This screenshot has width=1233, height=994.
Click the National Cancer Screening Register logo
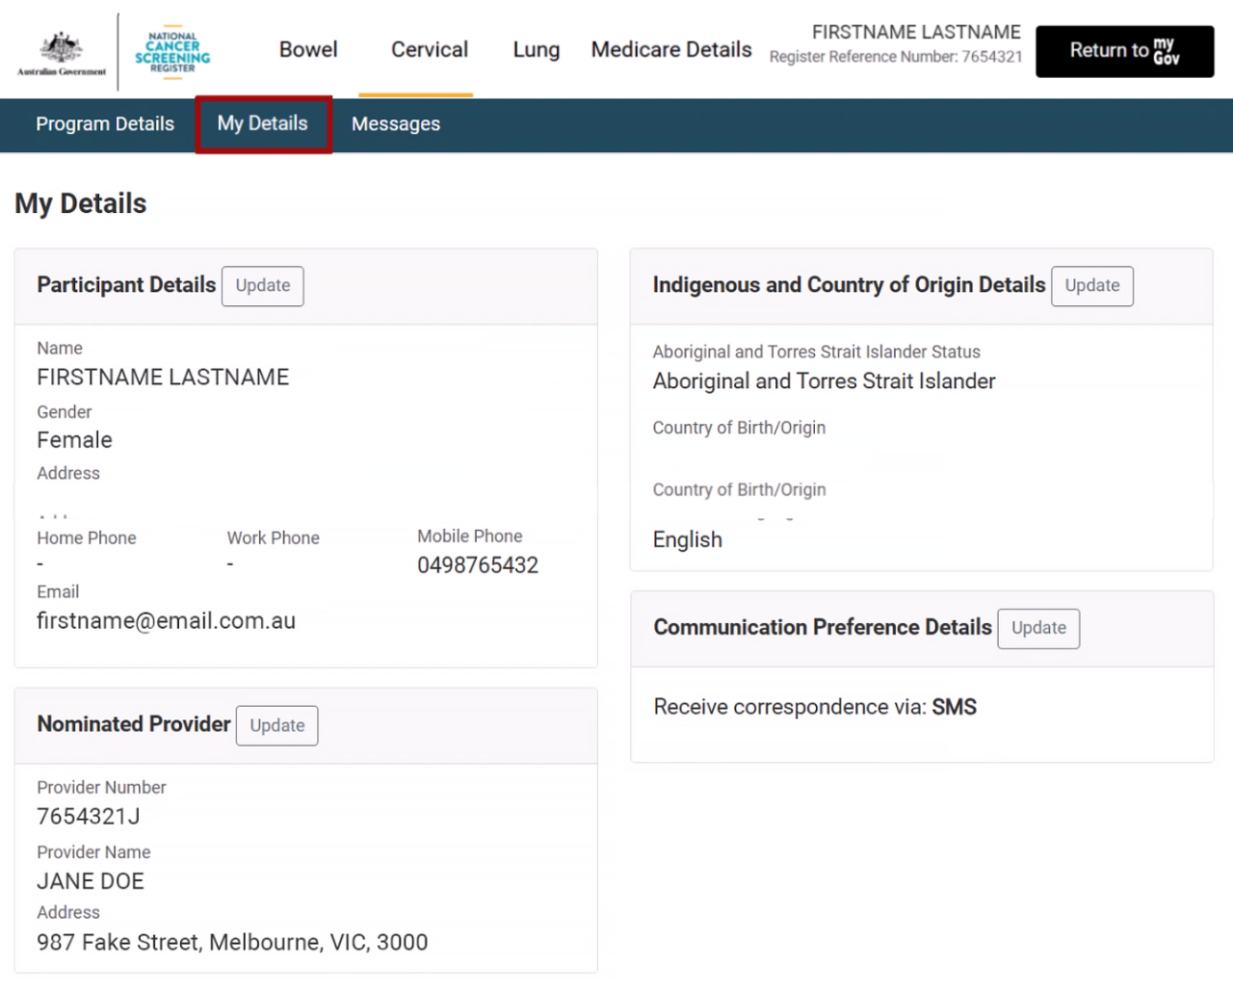point(172,53)
